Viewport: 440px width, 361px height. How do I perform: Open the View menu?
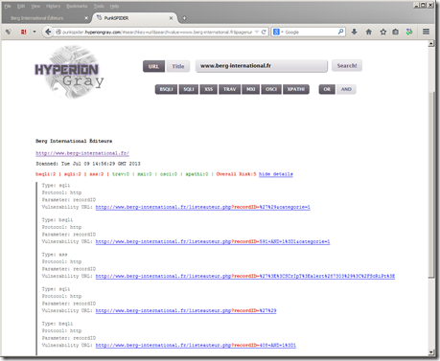coord(35,6)
